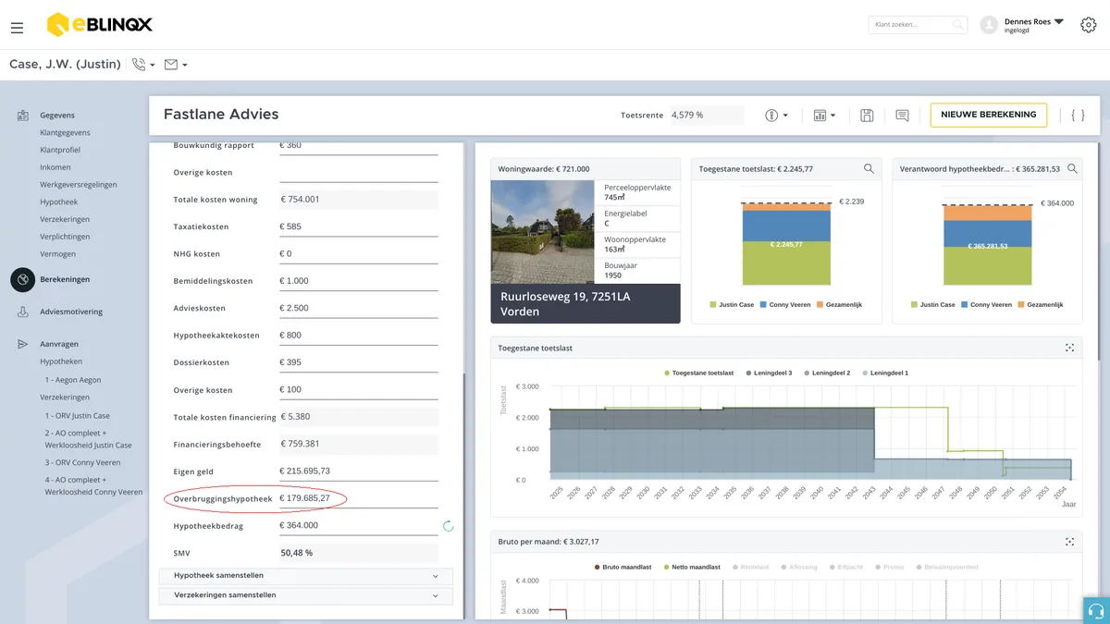
Task: Select Hypotheek under Gegevens
Action: pos(59,202)
